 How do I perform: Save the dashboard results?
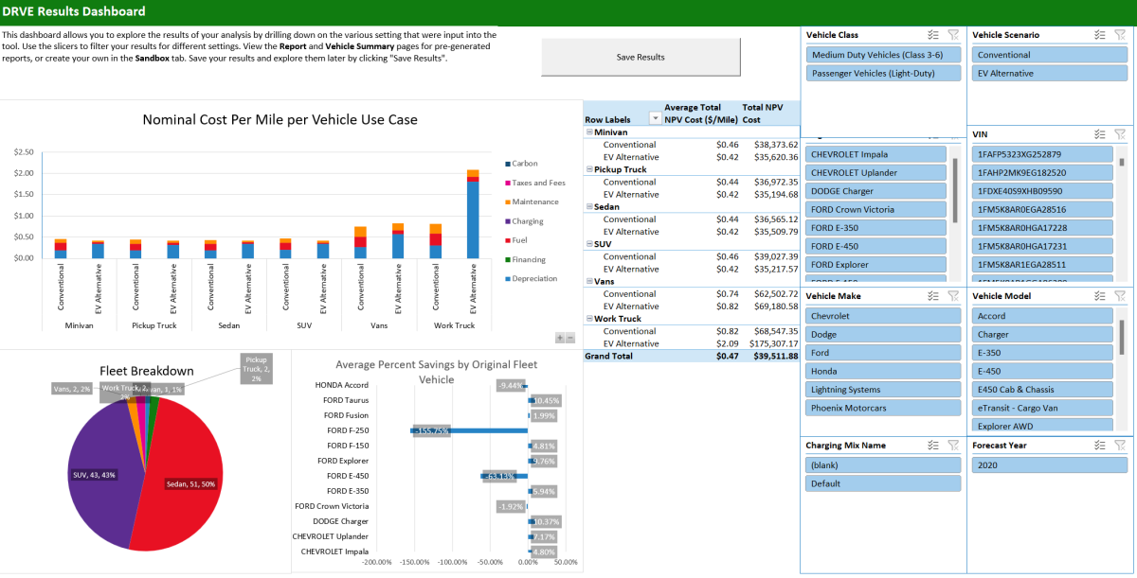pyautogui.click(x=641, y=57)
